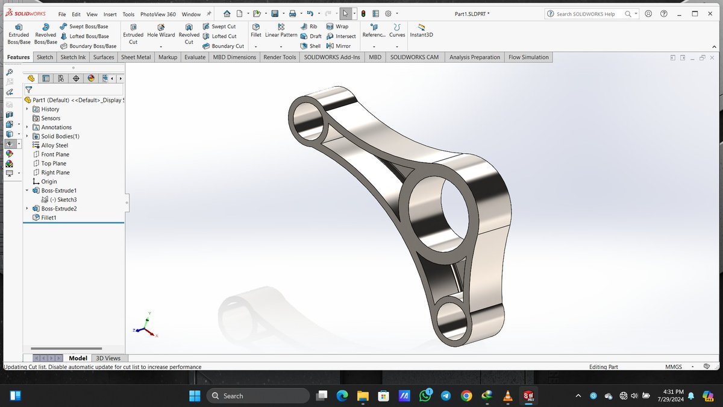Image resolution: width=723 pixels, height=407 pixels.
Task: Open Google Chrome from the taskbar
Action: coord(466,396)
